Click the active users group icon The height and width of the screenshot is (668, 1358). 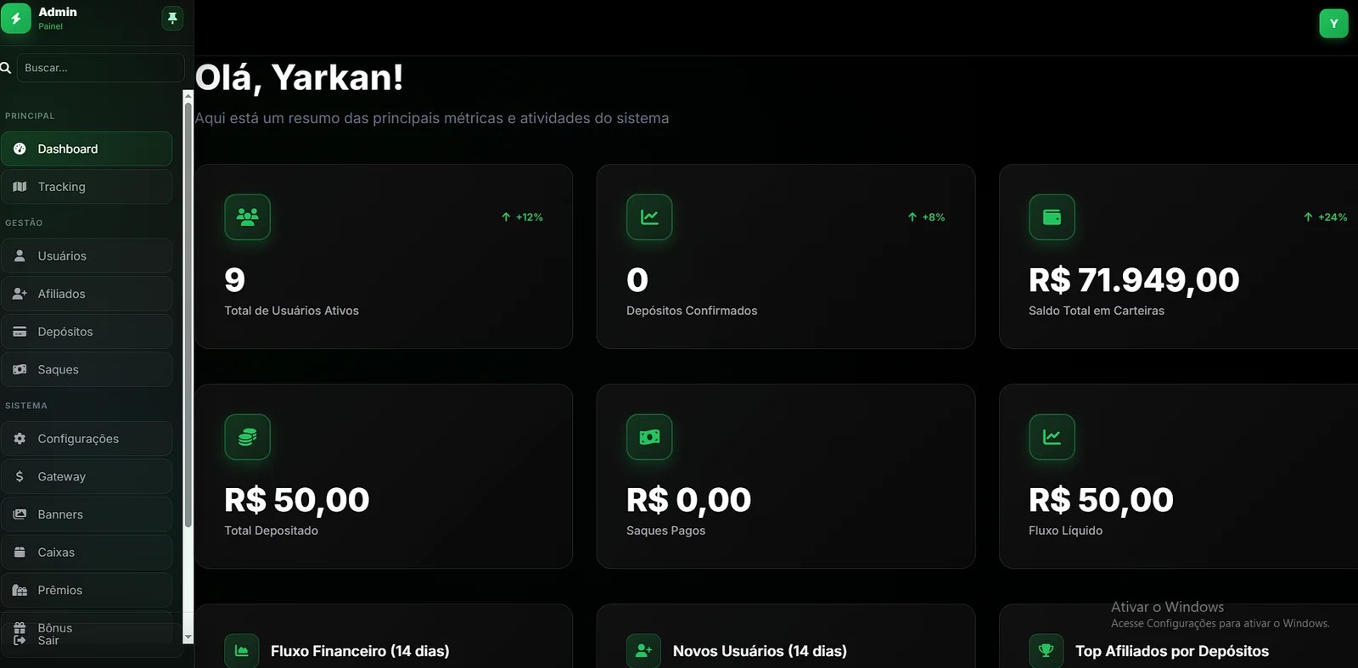tap(248, 217)
